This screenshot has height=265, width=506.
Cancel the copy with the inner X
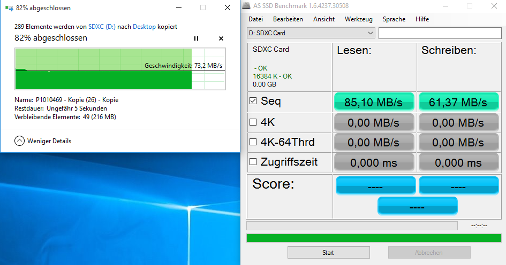pos(221,38)
